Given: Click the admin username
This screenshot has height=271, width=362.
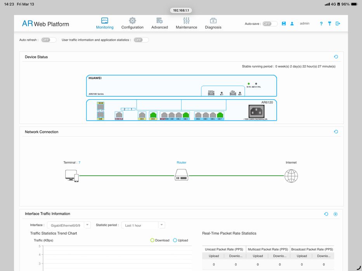Looking at the screenshot, I should [305, 24].
